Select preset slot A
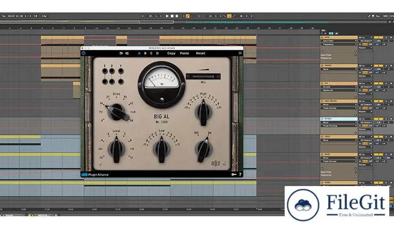 click(139, 53)
